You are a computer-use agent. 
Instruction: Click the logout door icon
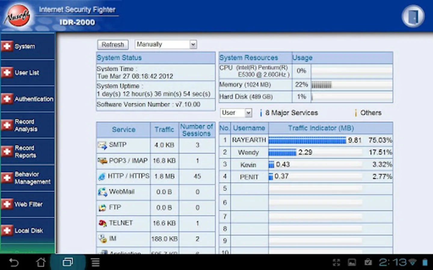[413, 16]
